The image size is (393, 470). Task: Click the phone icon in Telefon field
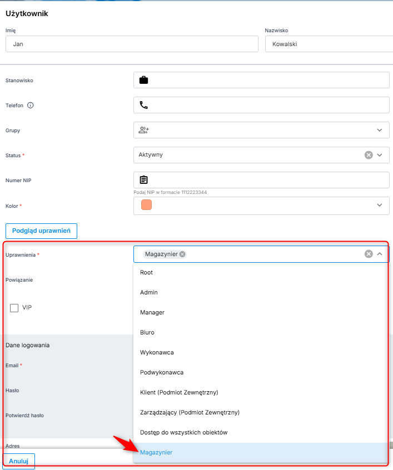(143, 105)
